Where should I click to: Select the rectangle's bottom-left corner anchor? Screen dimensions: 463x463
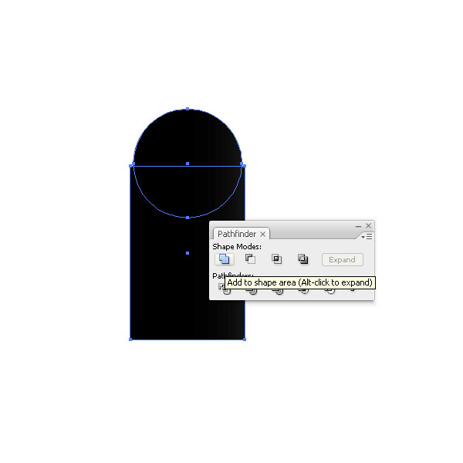click(x=130, y=340)
